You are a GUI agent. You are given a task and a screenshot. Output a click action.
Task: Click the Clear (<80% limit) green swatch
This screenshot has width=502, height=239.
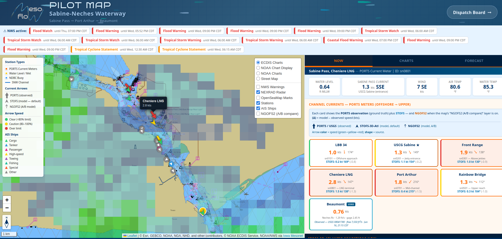pyautogui.click(x=6, y=119)
